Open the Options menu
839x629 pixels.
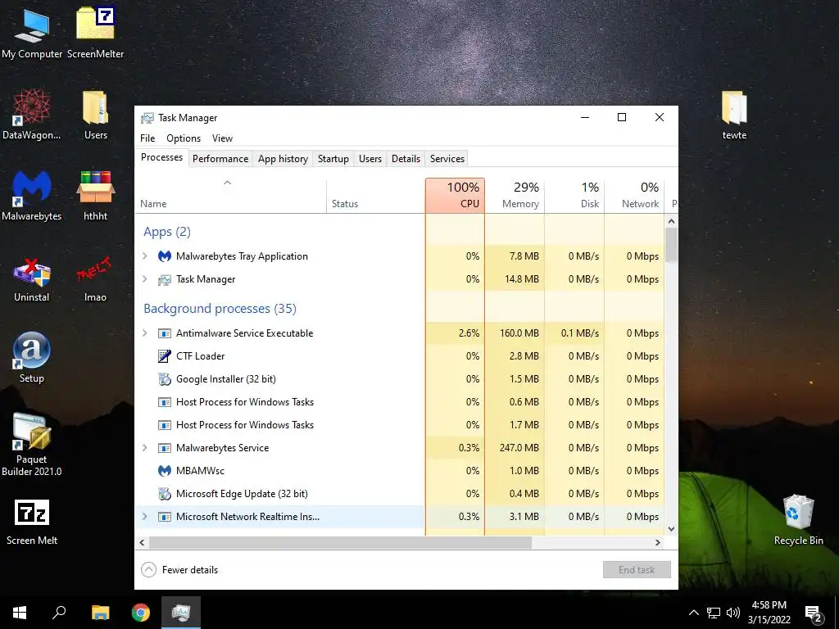tap(184, 138)
